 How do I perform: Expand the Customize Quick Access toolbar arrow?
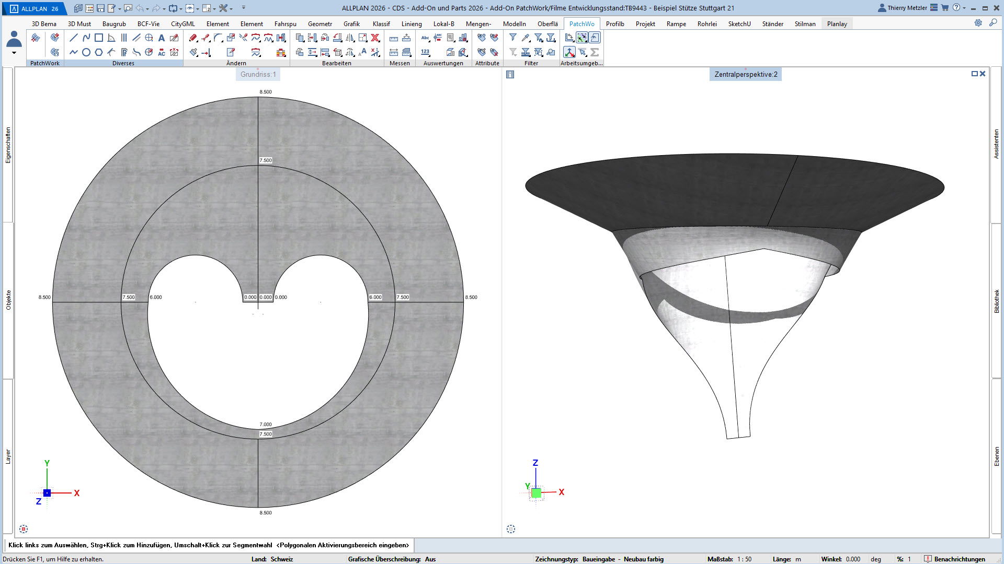(244, 8)
